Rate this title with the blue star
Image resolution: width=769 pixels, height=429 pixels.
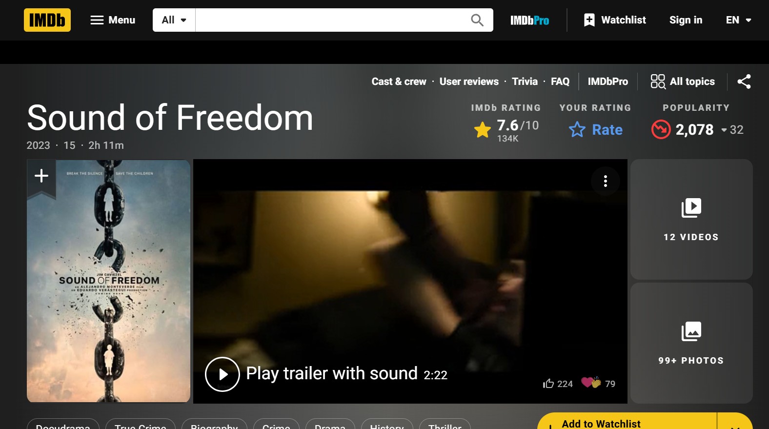coord(596,130)
